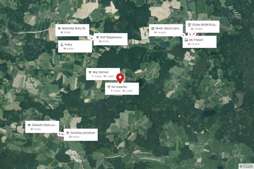Click the ČÚZK copyright attribution link
Viewport: 254px width, 169px height.
point(246,166)
